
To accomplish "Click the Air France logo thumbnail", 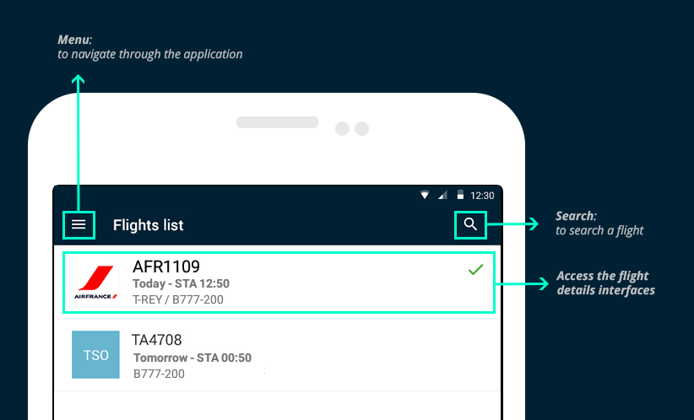I will [x=95, y=282].
